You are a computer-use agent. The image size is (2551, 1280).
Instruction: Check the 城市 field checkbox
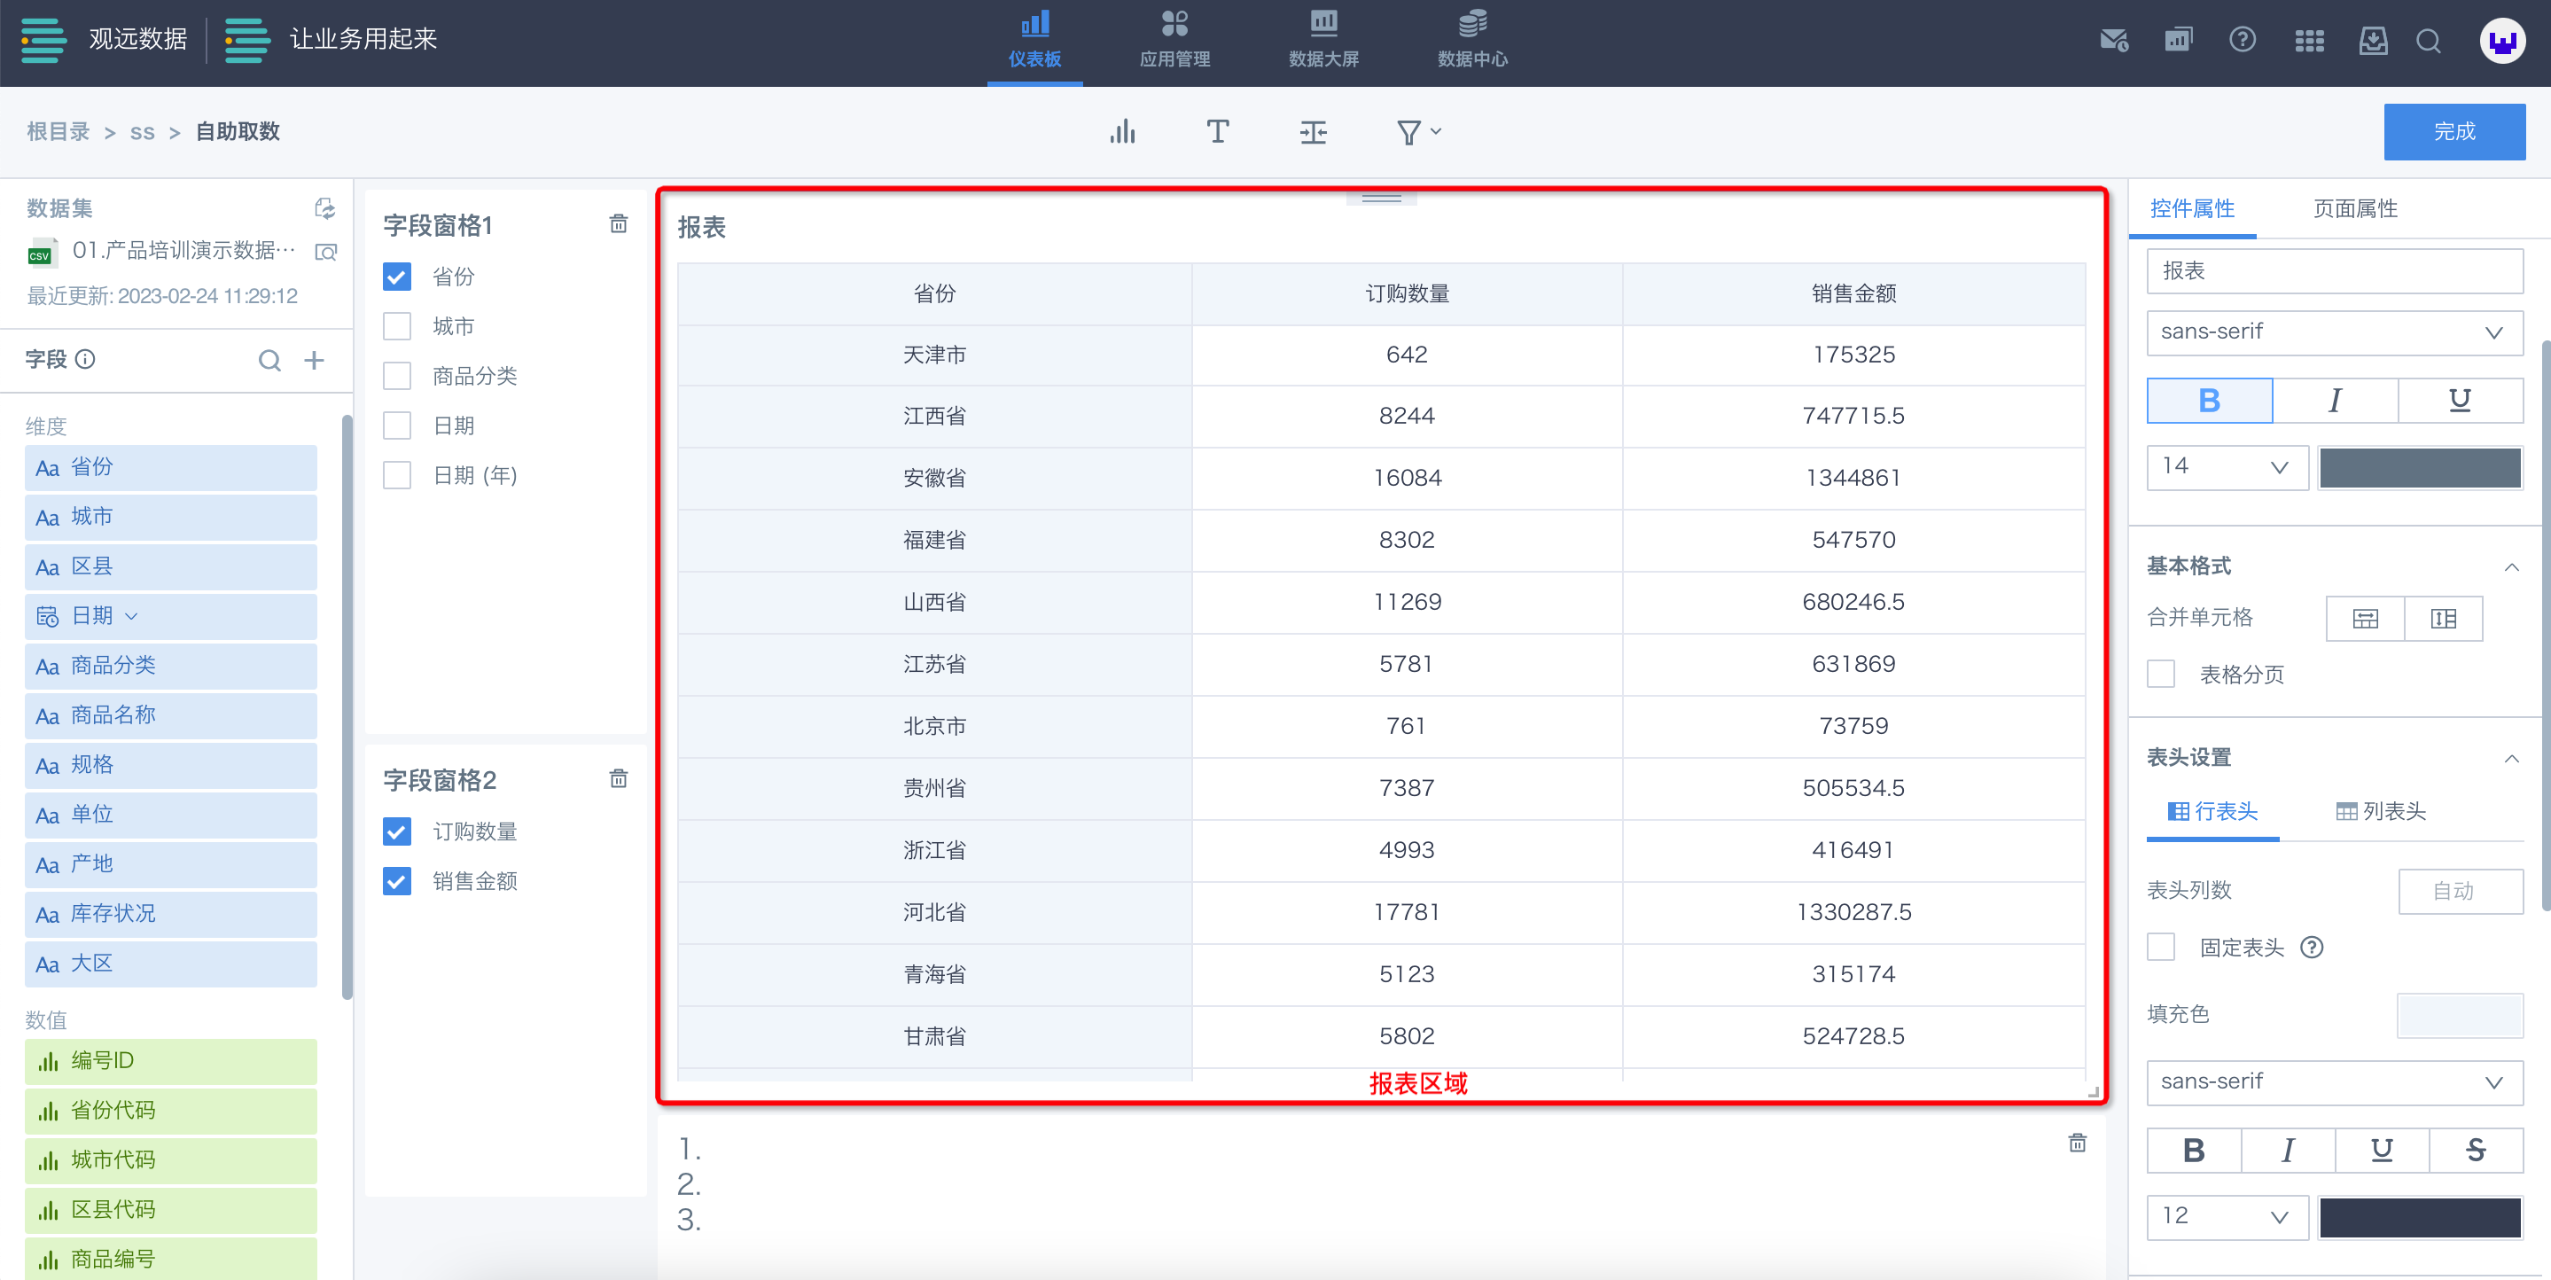click(x=397, y=326)
